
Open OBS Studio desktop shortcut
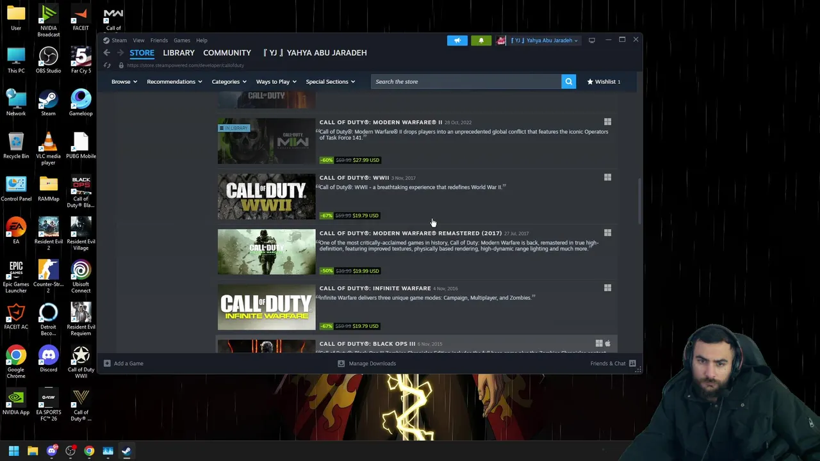(48, 61)
